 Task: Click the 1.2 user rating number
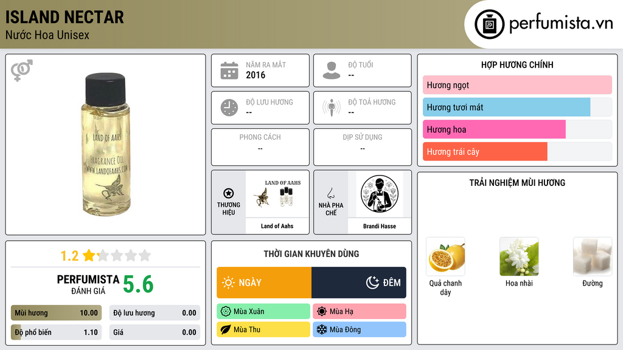pyautogui.click(x=69, y=256)
